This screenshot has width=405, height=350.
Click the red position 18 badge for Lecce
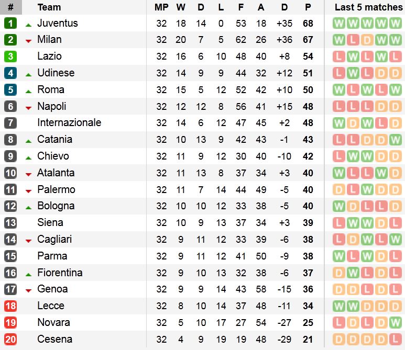pos(10,306)
